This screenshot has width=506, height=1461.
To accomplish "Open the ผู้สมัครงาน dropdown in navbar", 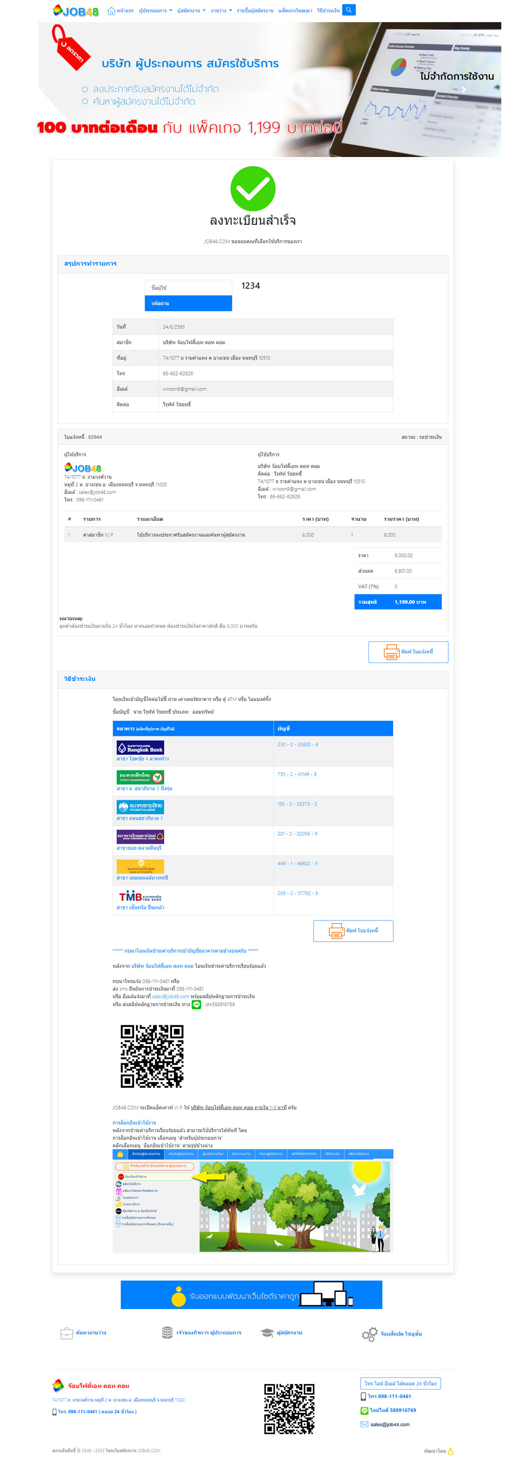I will [x=191, y=11].
